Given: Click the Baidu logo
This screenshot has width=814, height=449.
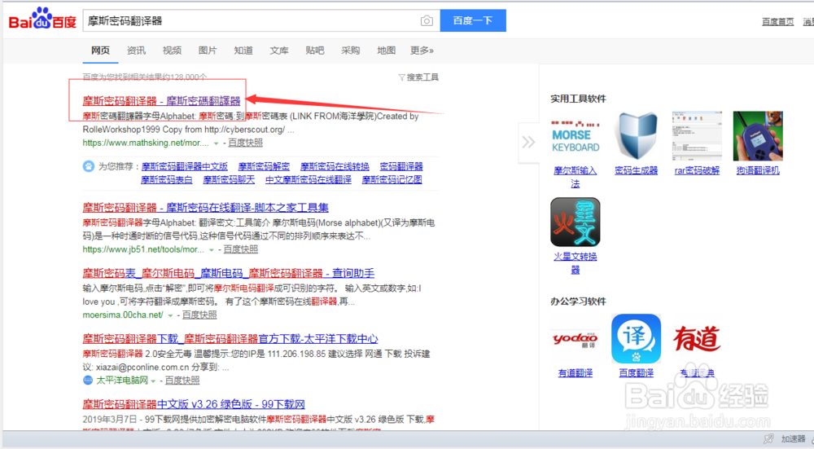Looking at the screenshot, I should tap(42, 20).
